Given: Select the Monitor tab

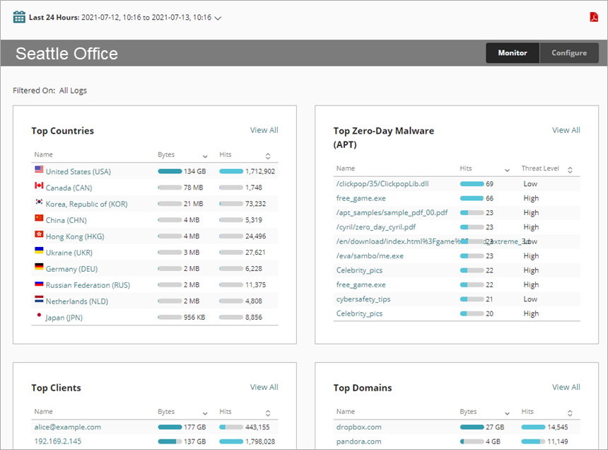Looking at the screenshot, I should coord(512,52).
